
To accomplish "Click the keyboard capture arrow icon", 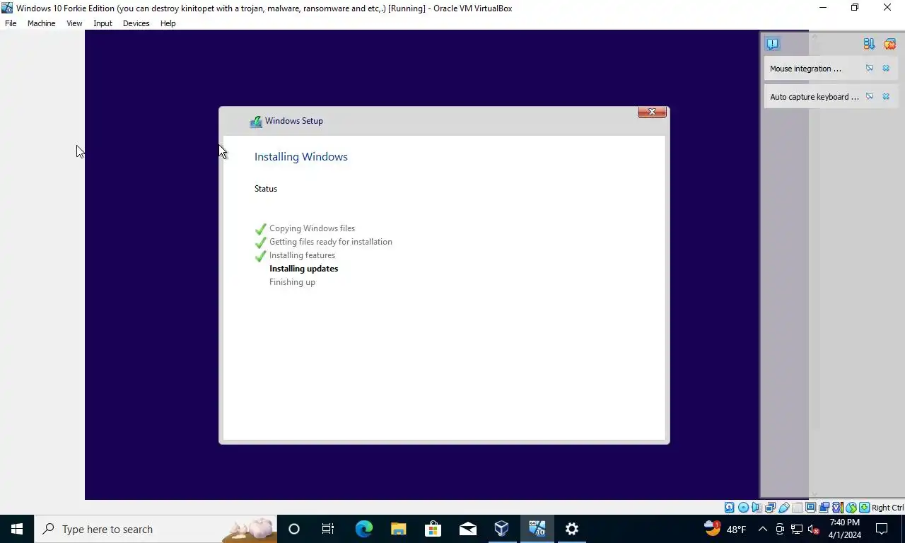I will pos(864,508).
